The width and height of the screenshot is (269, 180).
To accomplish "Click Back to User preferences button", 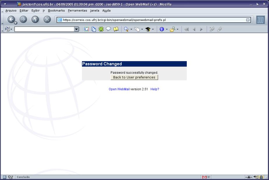I will [134, 77].
